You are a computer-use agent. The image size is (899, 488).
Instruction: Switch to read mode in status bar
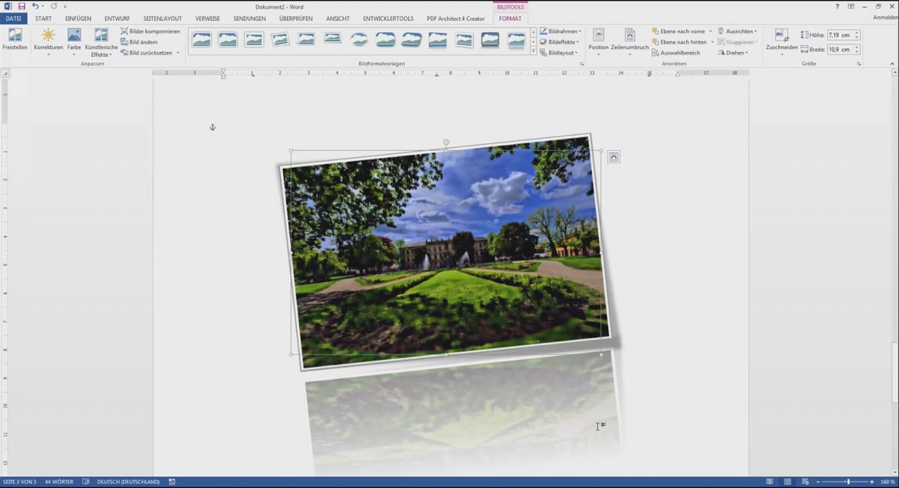pyautogui.click(x=770, y=482)
